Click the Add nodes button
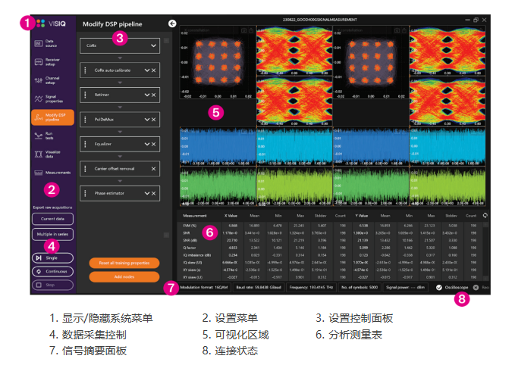Viewport: 515px width, 365px height. click(x=124, y=276)
